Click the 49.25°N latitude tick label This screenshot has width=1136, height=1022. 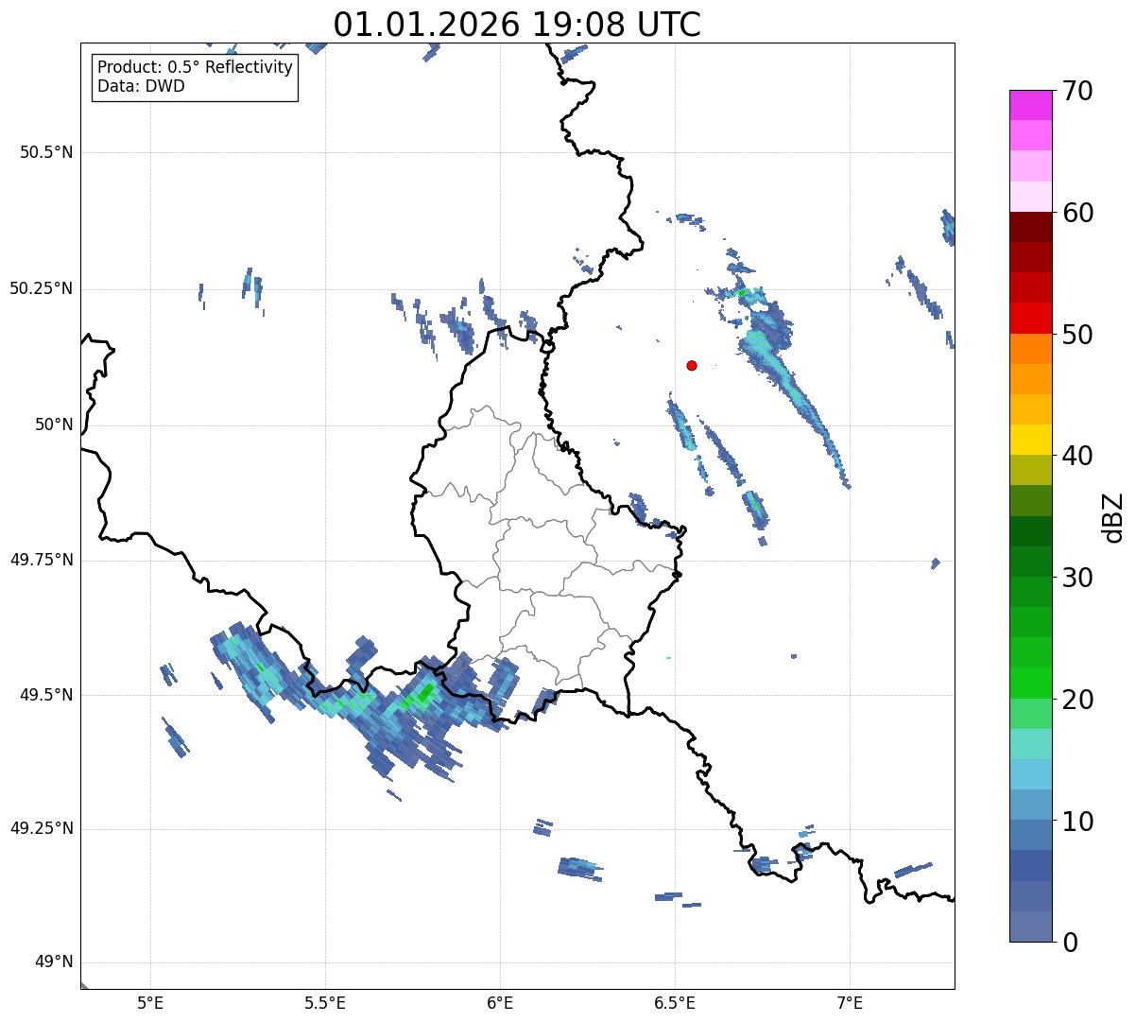[x=42, y=828]
